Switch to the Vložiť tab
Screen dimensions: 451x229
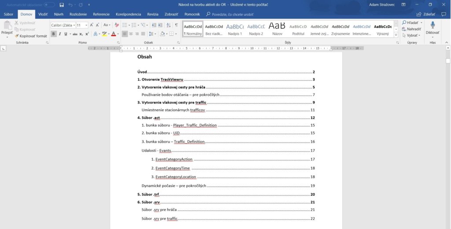pyautogui.click(x=43, y=14)
